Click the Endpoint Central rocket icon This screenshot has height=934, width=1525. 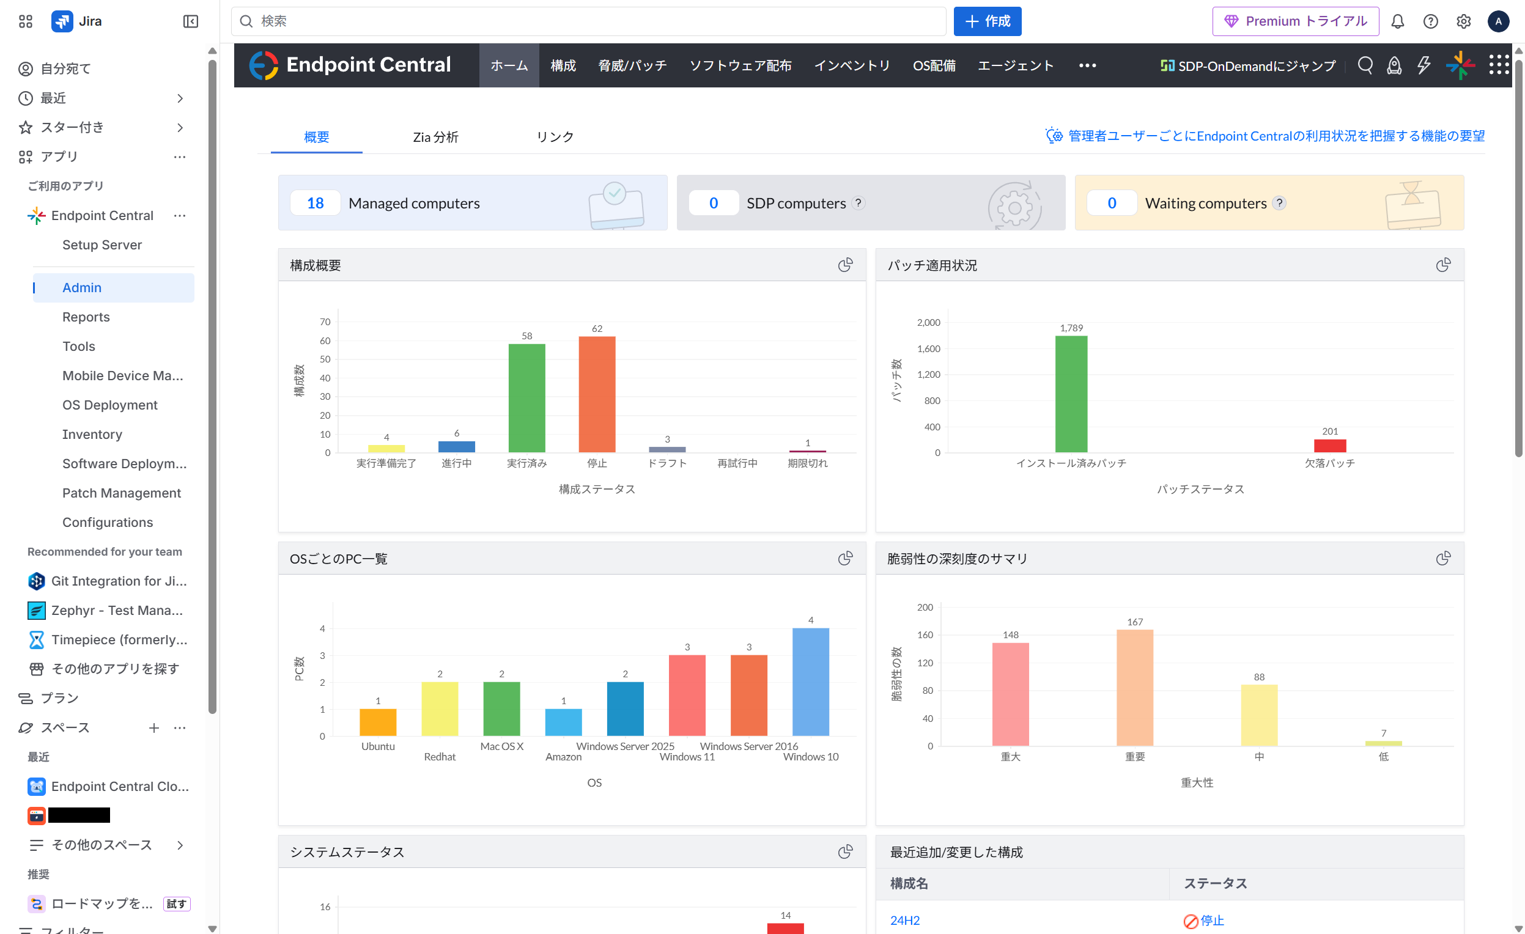[1394, 65]
